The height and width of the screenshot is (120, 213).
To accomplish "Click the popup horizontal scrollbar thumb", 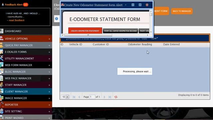I will click(88, 35).
